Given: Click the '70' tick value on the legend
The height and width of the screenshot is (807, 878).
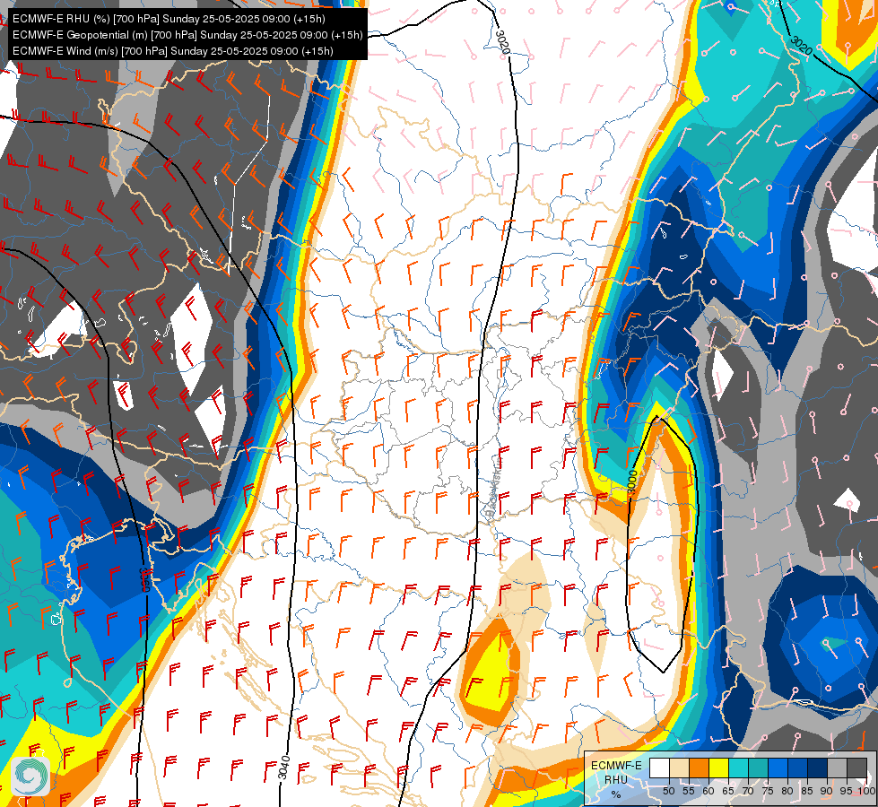Looking at the screenshot, I should (748, 791).
